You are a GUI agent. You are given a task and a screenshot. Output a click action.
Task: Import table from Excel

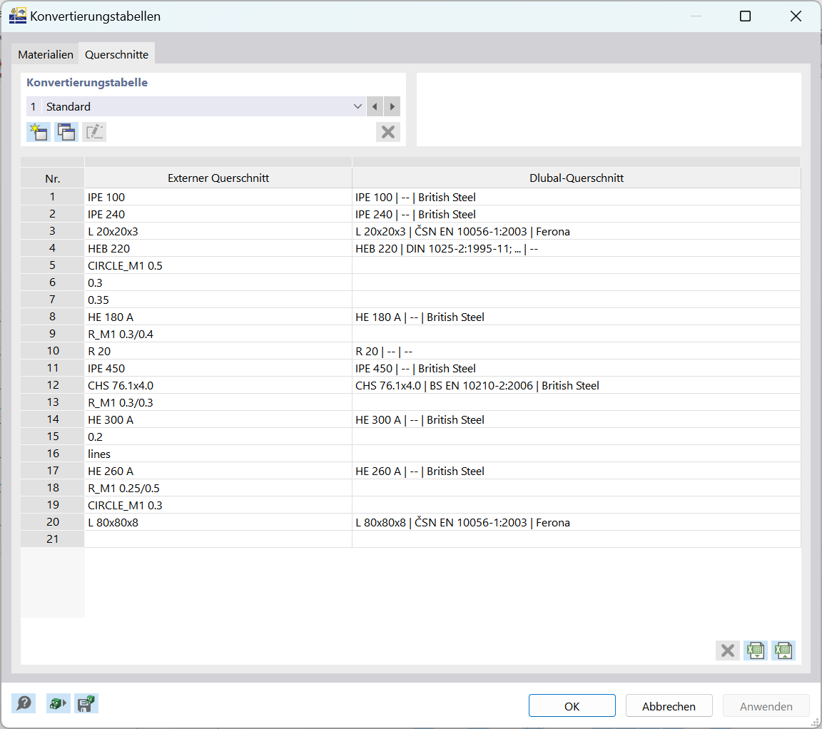(x=756, y=651)
